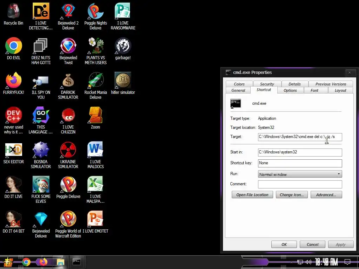The height and width of the screenshot is (269, 359).
Task: Open the notification center icon
Action: pos(347,262)
